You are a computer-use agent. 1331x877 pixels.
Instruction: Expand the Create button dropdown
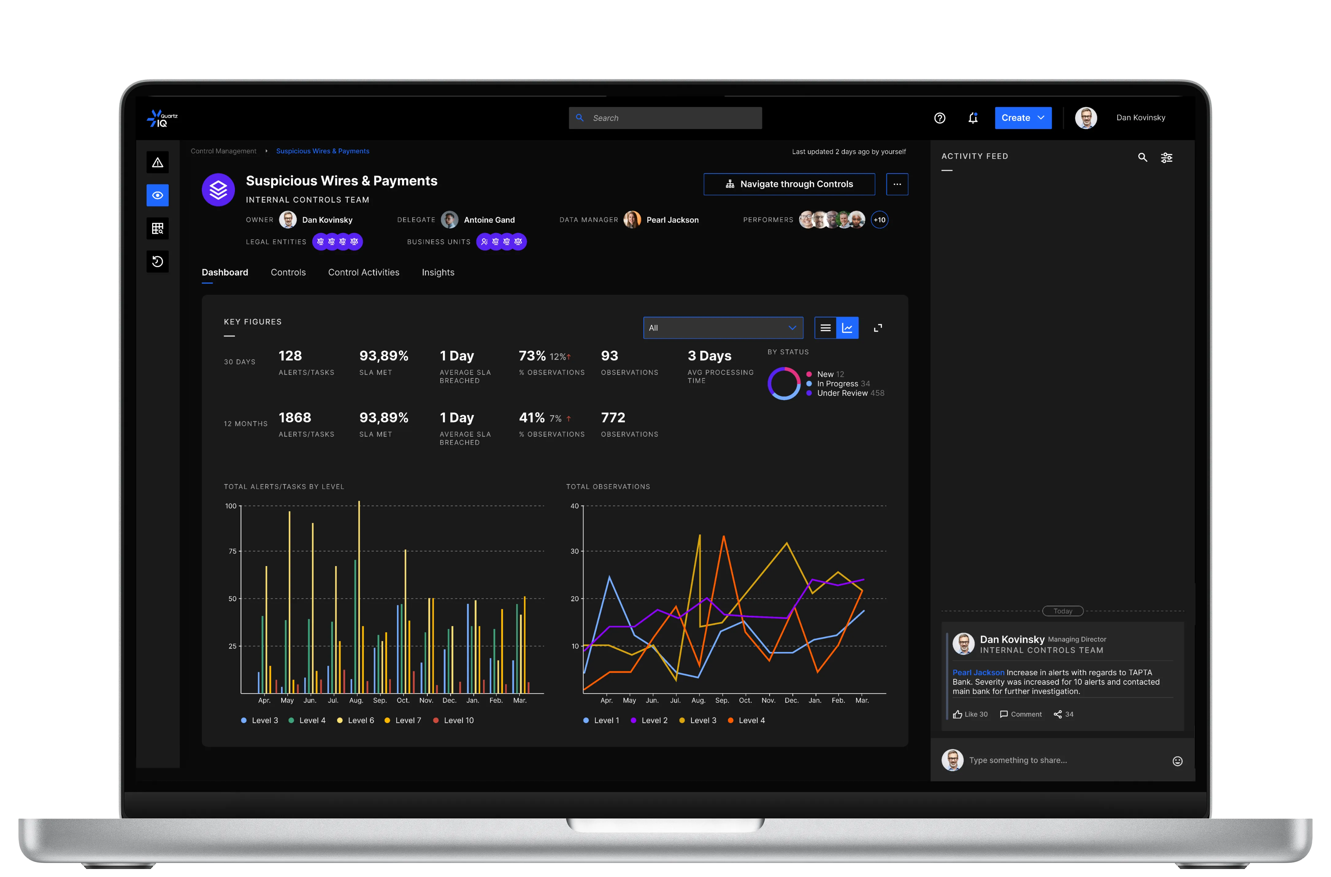[x=1023, y=118]
